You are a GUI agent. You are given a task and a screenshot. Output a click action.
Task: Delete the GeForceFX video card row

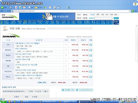click(x=91, y=71)
